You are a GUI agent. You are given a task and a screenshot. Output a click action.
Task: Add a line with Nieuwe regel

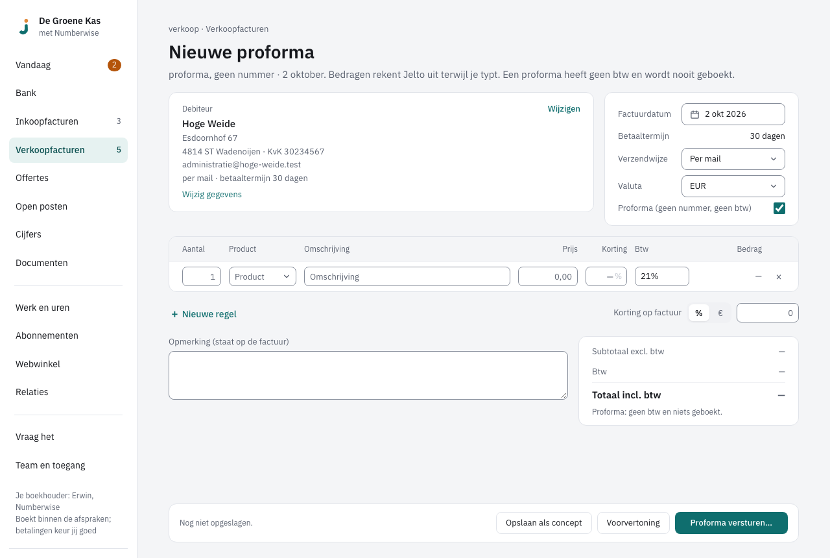[x=204, y=314]
